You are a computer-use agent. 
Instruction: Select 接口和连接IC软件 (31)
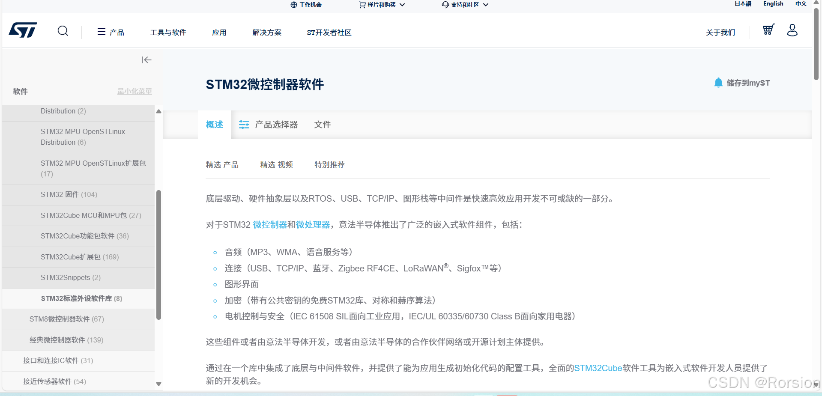click(x=78, y=361)
